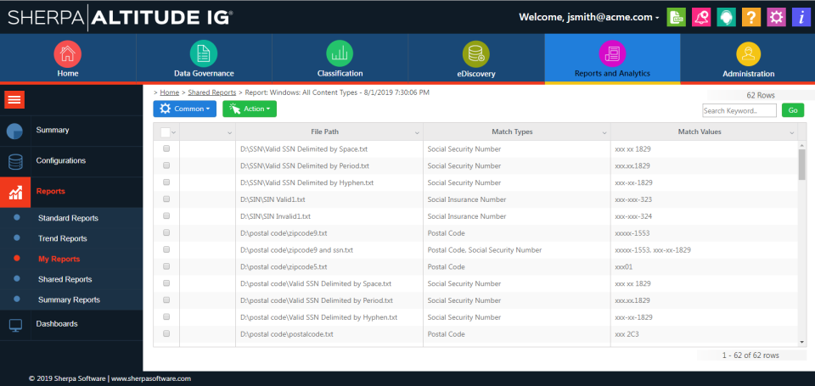Open the orange help question mark icon
The image size is (815, 386).
751,17
